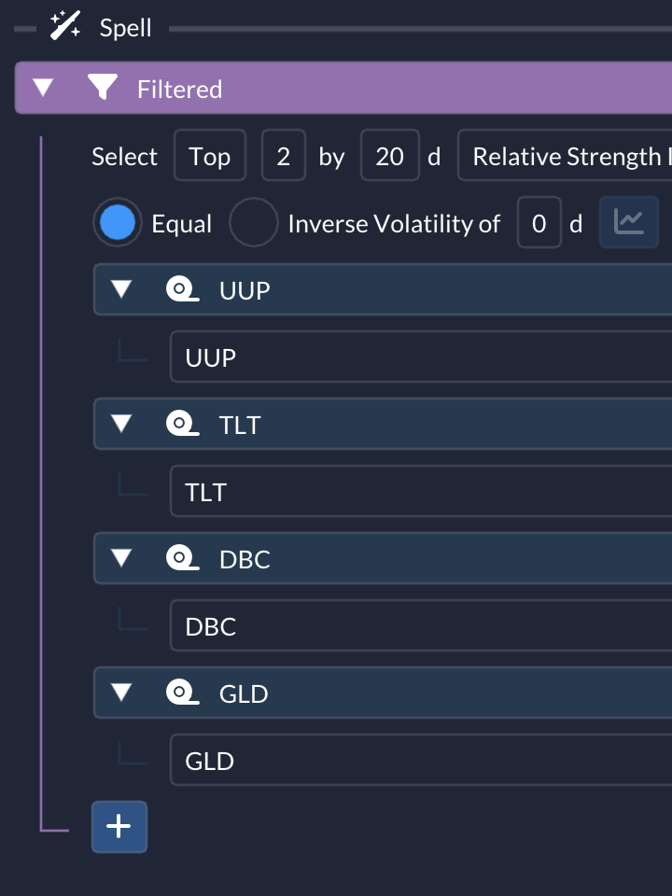Collapse the UUP group triangle
The image size is (672, 896).
pos(121,289)
